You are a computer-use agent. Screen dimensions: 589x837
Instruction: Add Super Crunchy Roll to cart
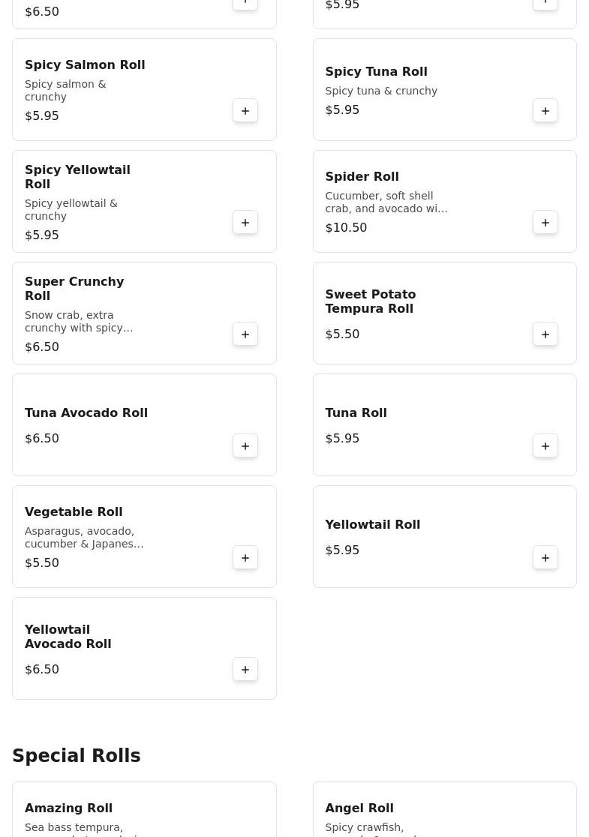point(245,334)
